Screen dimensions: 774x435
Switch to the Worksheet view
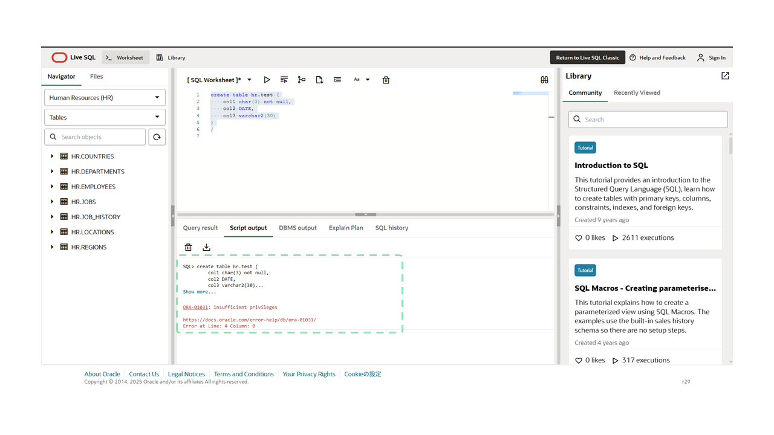(x=125, y=57)
